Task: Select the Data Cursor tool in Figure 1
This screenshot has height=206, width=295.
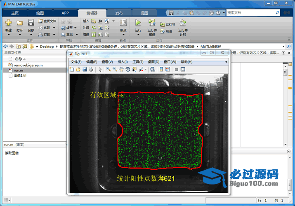Action: pos(135,69)
